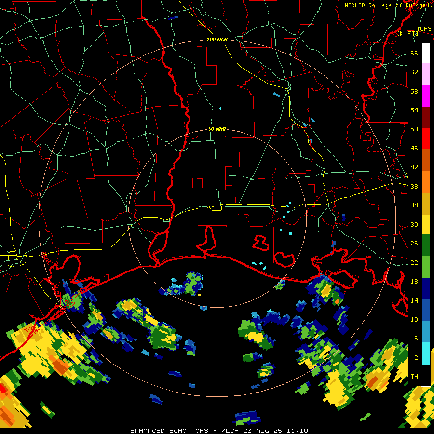
Task: Click the legend value 2
Action: [x=416, y=358]
